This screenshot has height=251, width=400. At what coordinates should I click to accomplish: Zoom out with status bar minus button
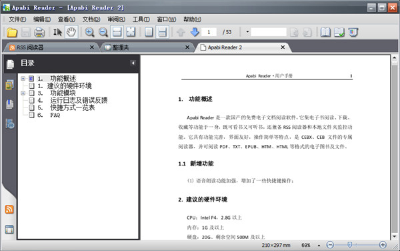(330, 245)
